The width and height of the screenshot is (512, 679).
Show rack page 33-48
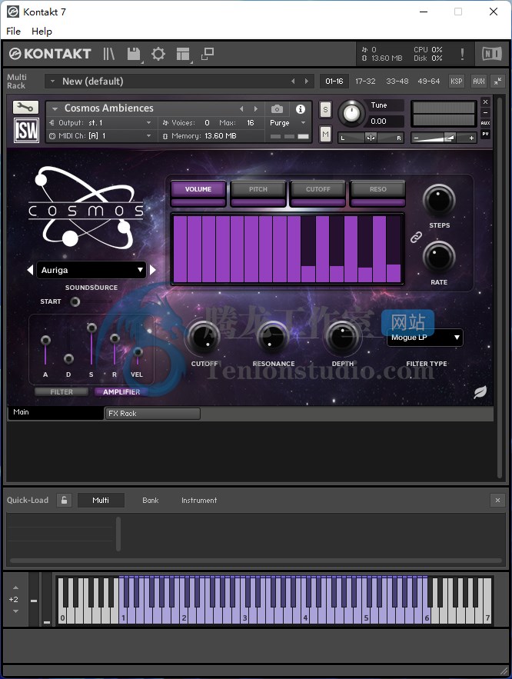click(397, 81)
